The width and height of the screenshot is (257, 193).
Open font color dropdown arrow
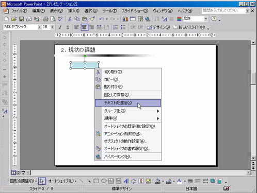(185, 181)
